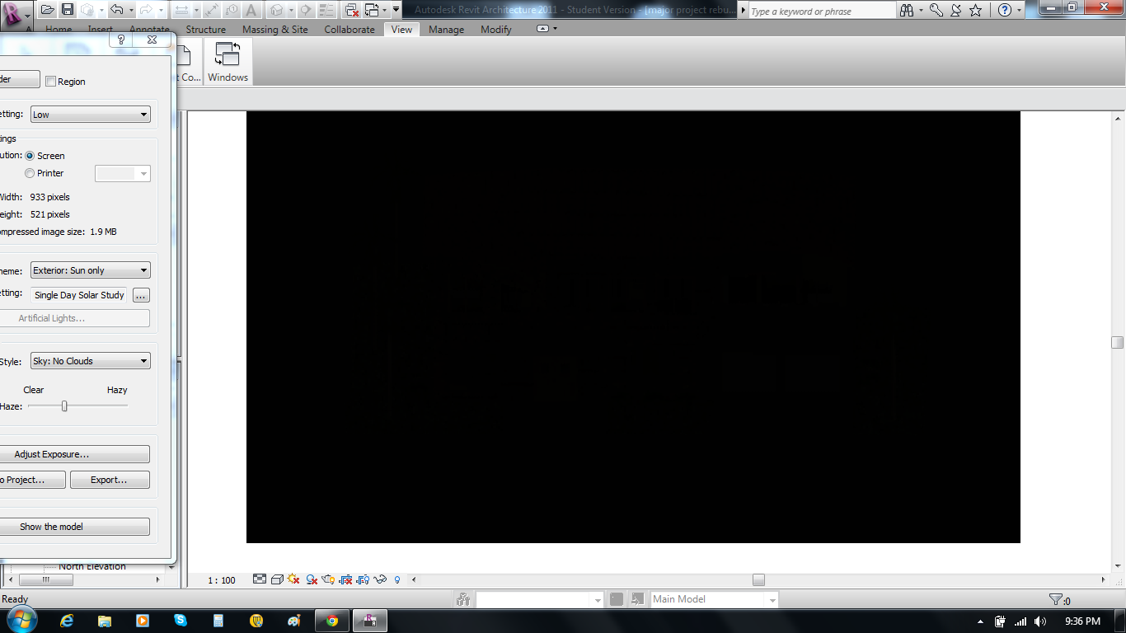
Task: Switch to the Massing & Site tab
Action: coord(275,29)
